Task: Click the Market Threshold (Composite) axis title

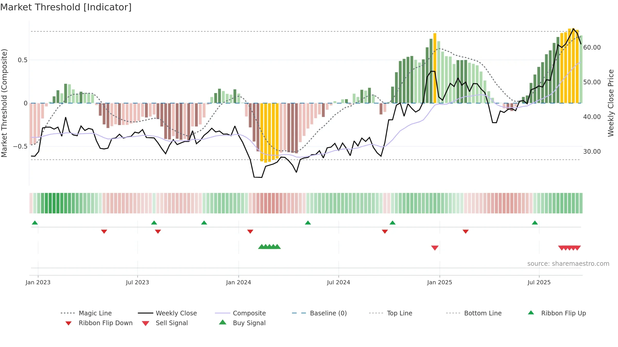Action: 4,103
